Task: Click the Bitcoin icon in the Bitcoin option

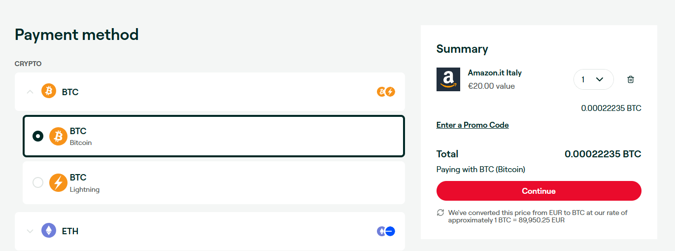Action: 58,137
